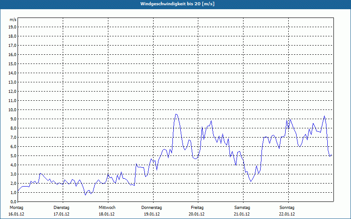Image resolution: width=351 pixels, height=219 pixels.
Task: Select the '15,0' y-axis label
Action: pyautogui.click(x=12, y=64)
